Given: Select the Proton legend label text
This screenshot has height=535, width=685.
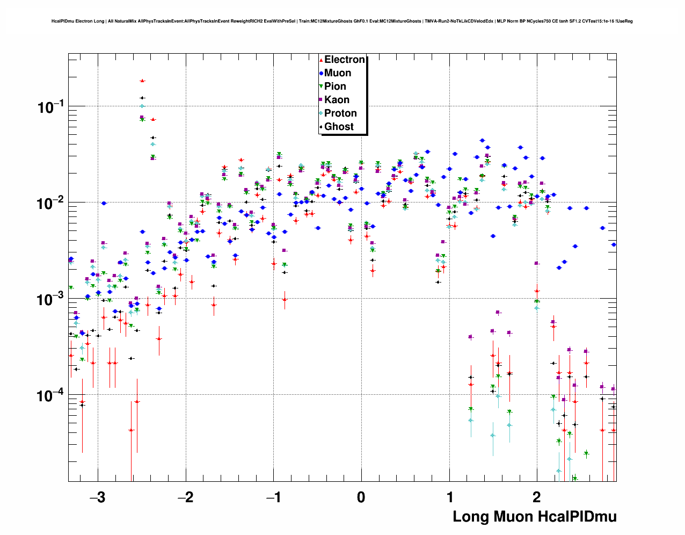Looking at the screenshot, I should coord(340,113).
